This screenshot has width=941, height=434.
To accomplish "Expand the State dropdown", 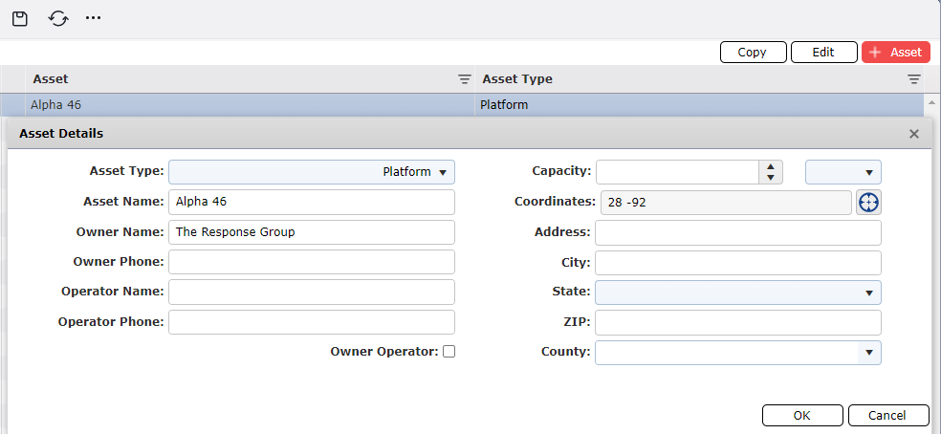I will [x=738, y=293].
